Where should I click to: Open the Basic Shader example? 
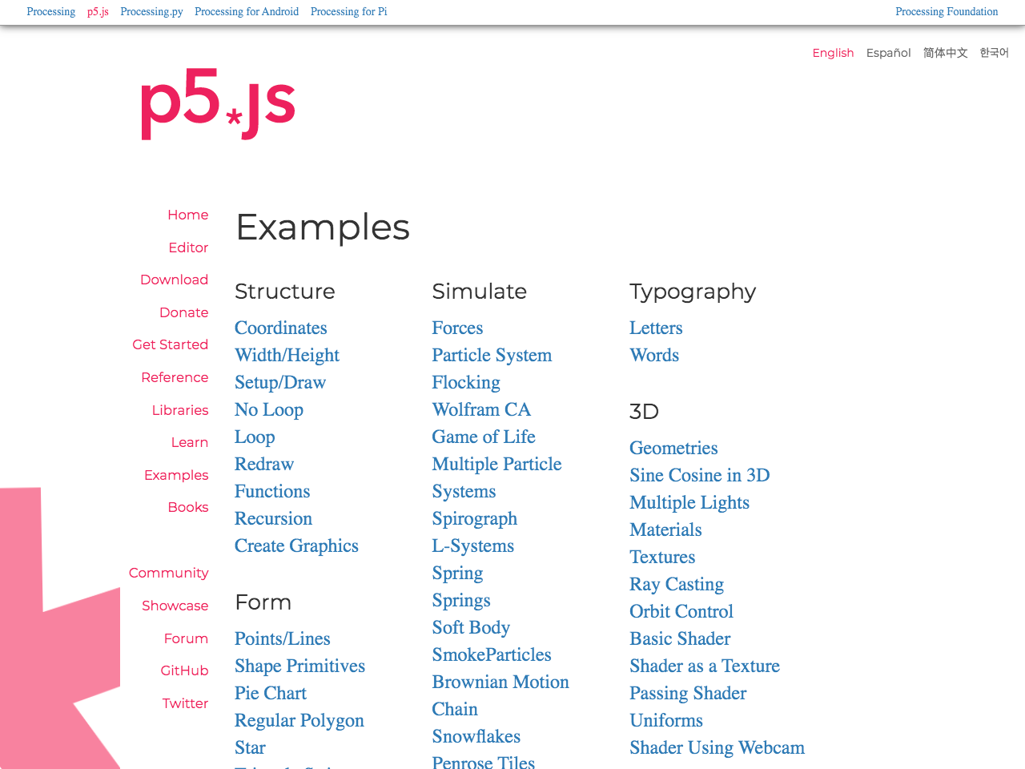point(680,638)
